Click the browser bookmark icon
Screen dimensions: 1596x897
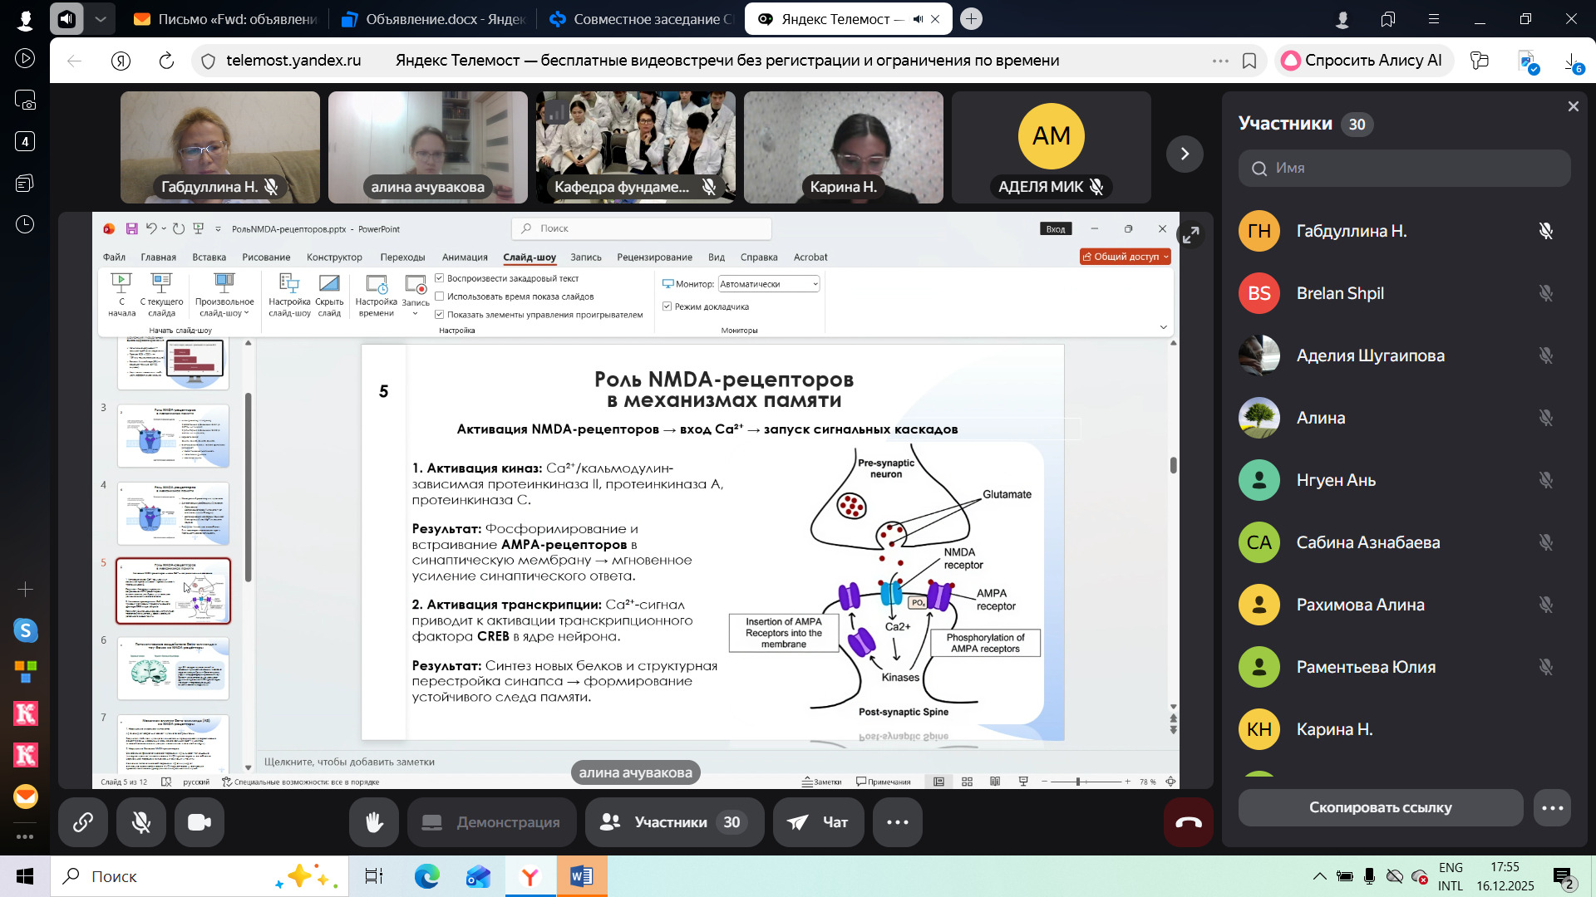(x=1249, y=61)
